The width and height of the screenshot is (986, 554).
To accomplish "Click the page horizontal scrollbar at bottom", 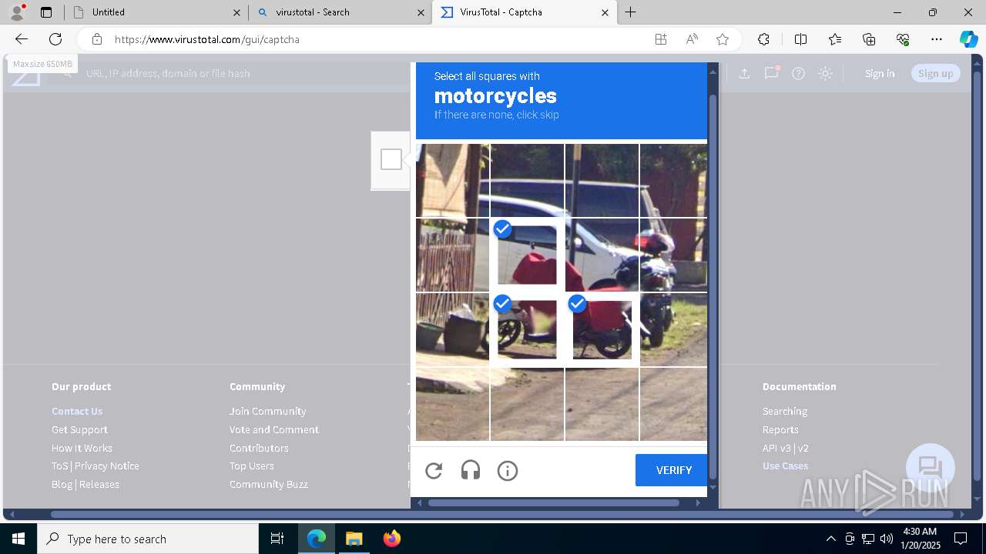I will click(x=503, y=514).
